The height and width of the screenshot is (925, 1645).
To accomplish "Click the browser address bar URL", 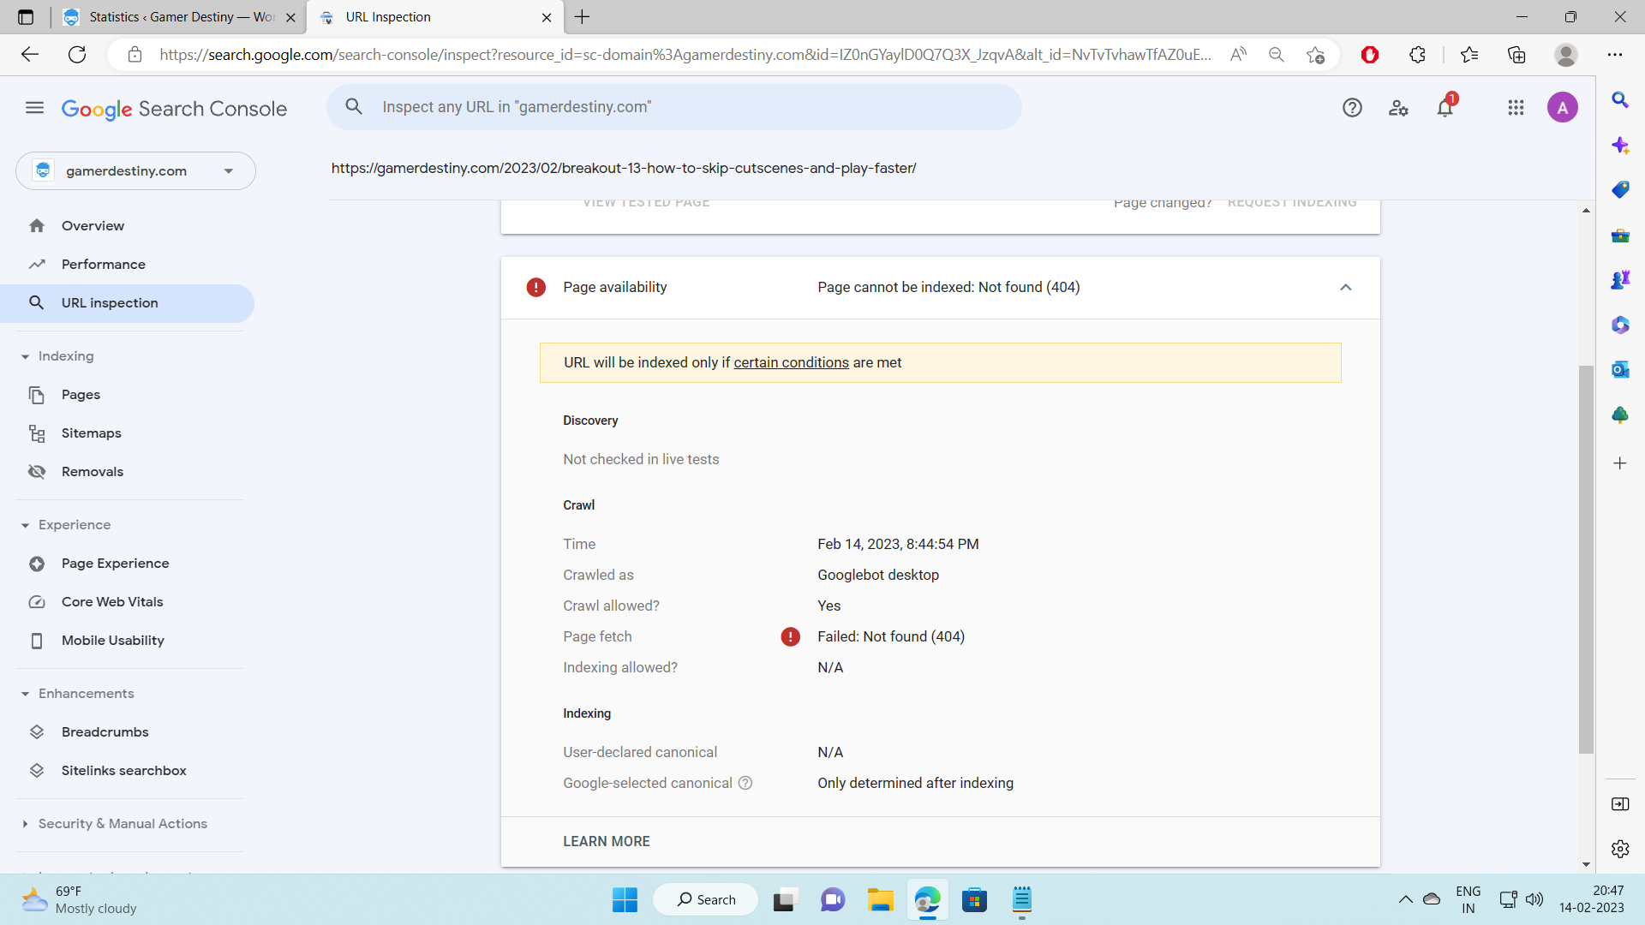I will (685, 55).
